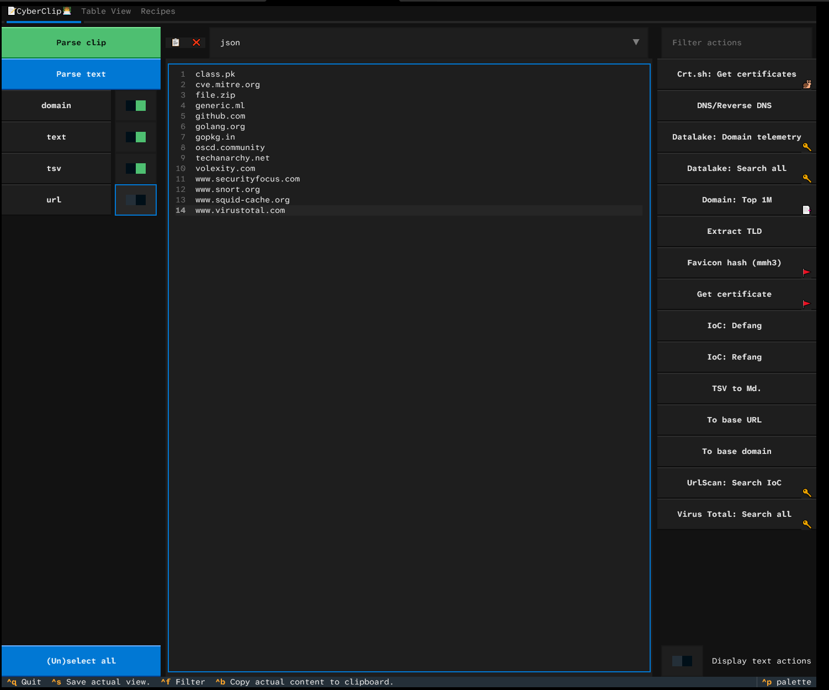Open the Recipes tab
The width and height of the screenshot is (829, 690).
click(x=158, y=11)
